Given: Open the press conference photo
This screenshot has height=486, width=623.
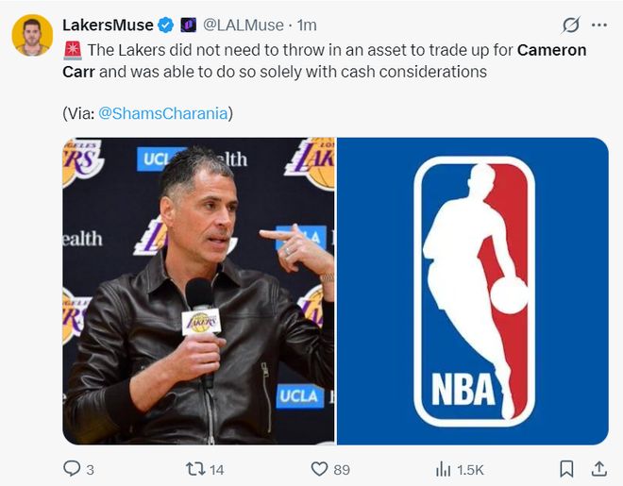Looking at the screenshot, I should click(x=198, y=291).
